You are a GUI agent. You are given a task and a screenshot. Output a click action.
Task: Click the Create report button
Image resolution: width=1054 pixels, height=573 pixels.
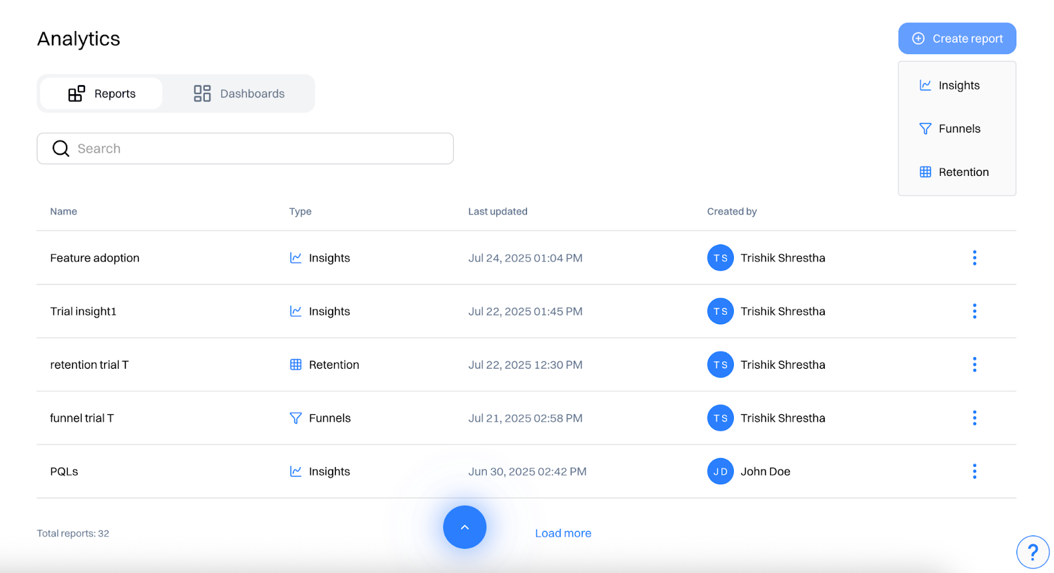coord(957,39)
